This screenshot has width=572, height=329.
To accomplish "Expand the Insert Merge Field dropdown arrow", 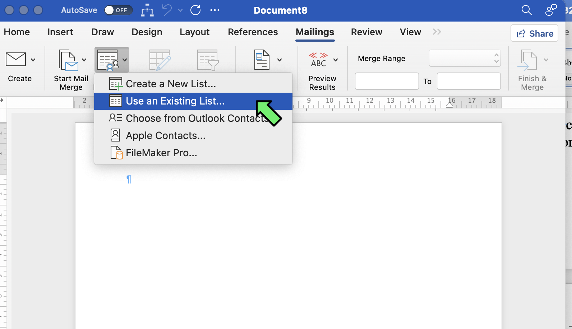I will (280, 60).
